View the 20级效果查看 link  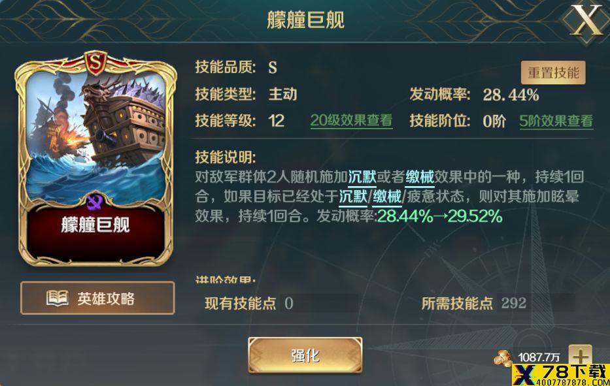click(351, 121)
